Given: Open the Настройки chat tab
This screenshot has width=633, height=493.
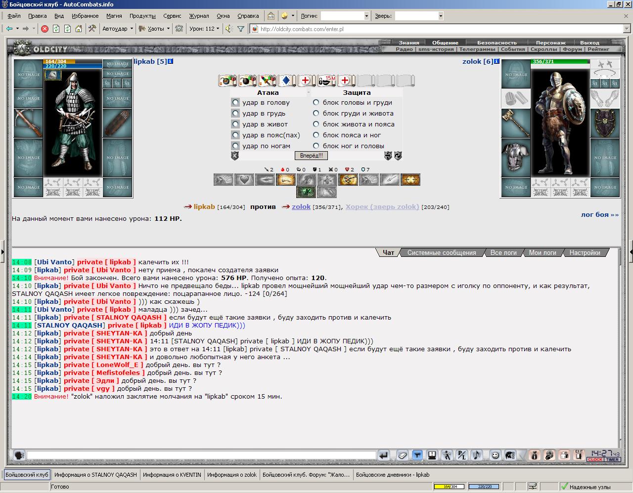Looking at the screenshot, I should (585, 252).
